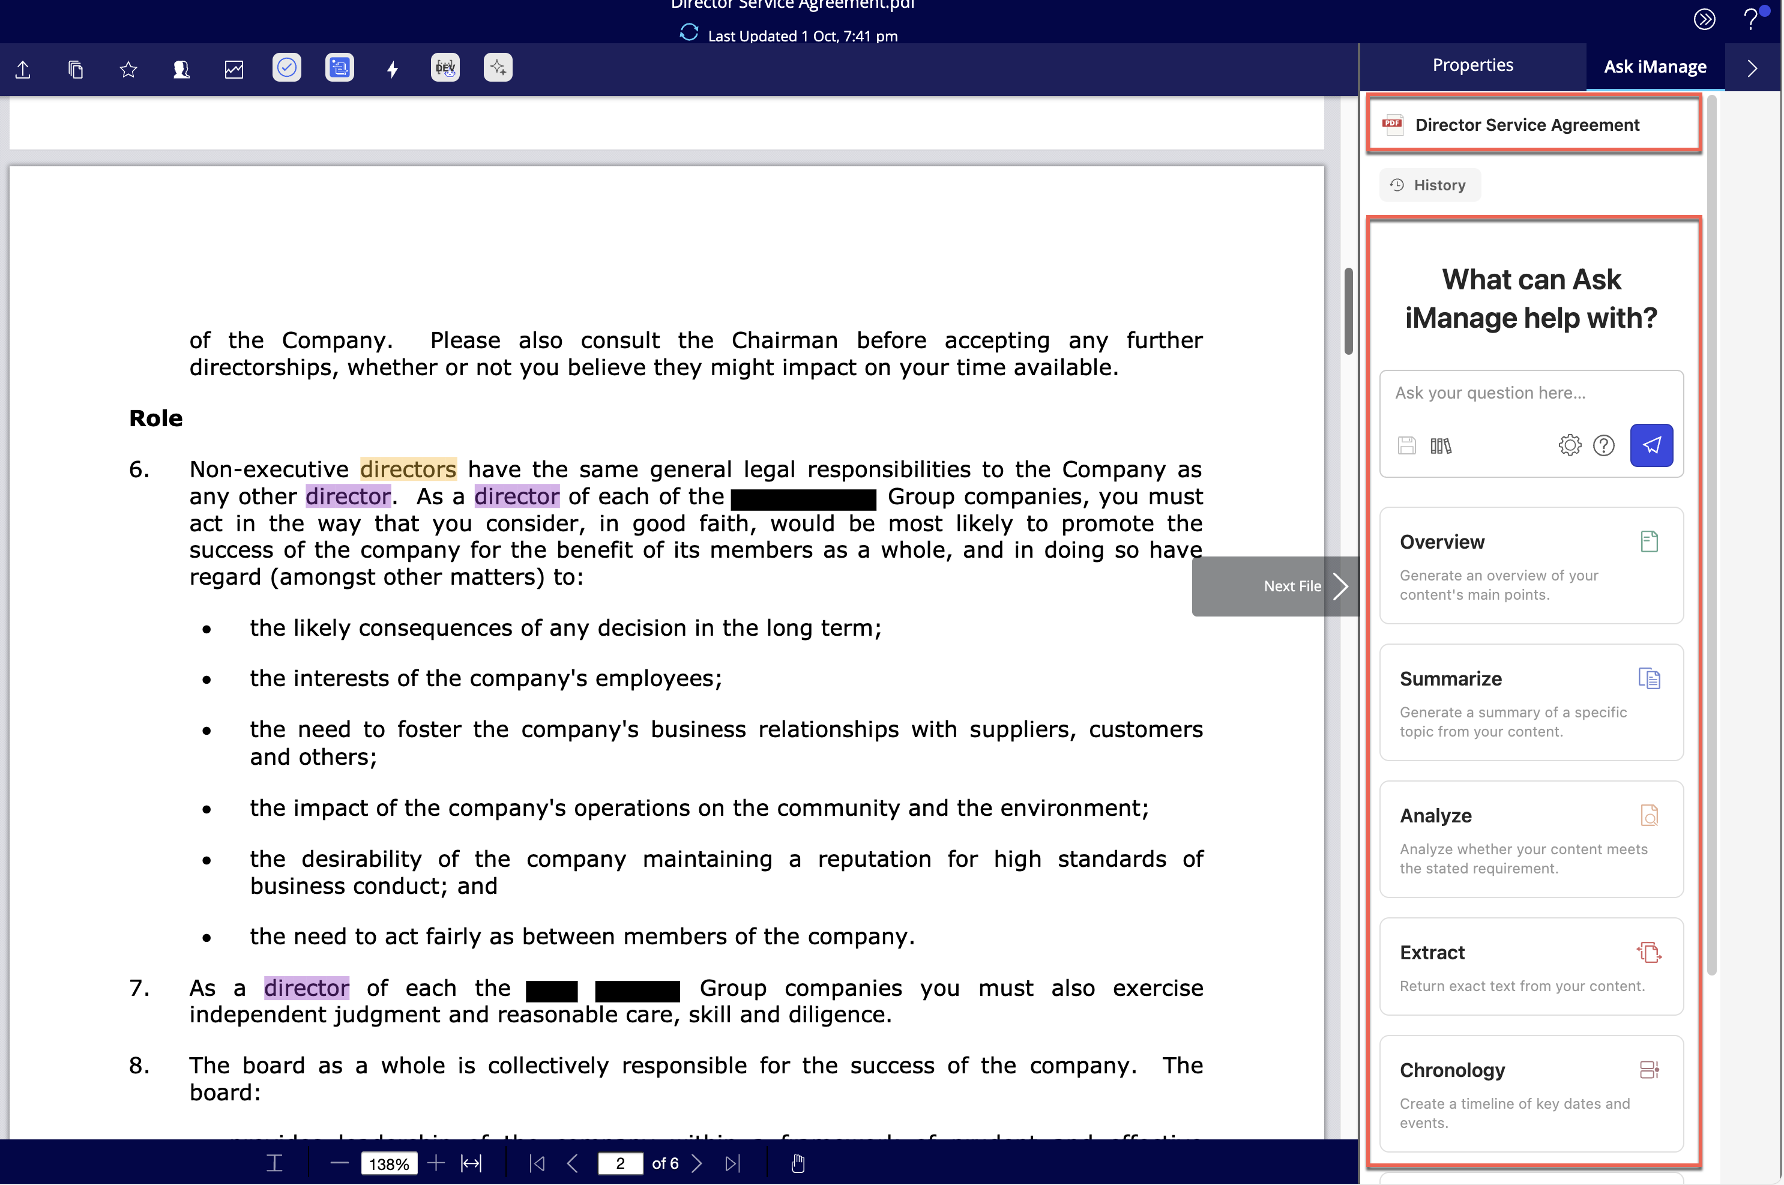The image size is (1784, 1185).
Task: Click the AI sparkle icon in toolbar
Action: pyautogui.click(x=498, y=68)
